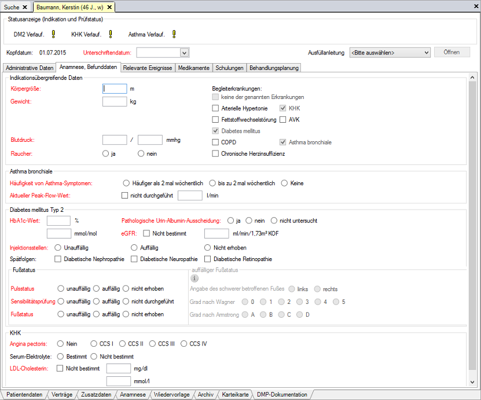Open the Relevante Ereignisse tab

pos(148,68)
